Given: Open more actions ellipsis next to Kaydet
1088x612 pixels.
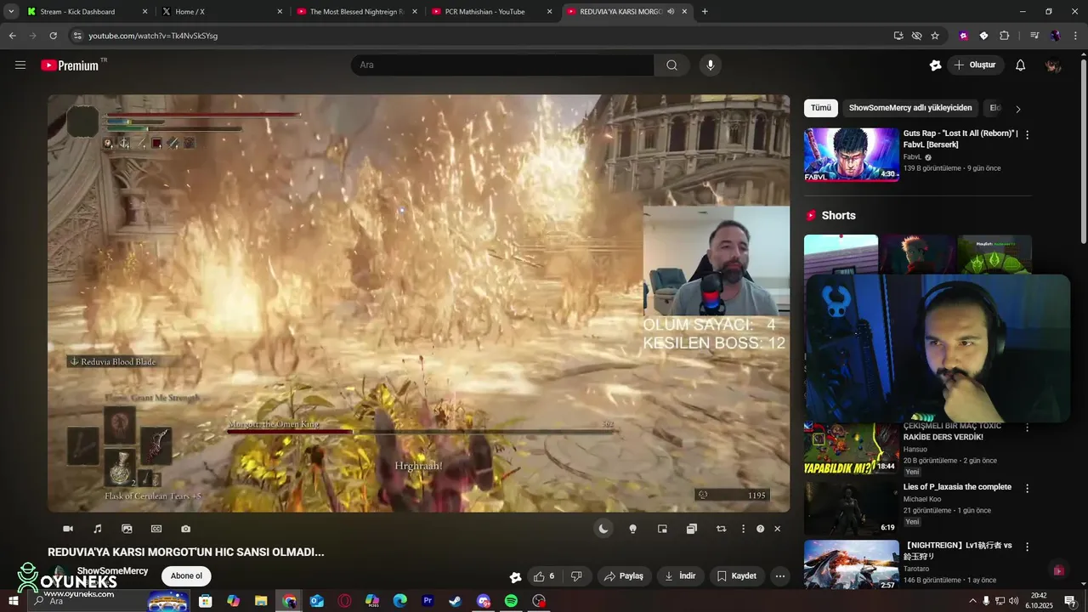Looking at the screenshot, I should (779, 576).
